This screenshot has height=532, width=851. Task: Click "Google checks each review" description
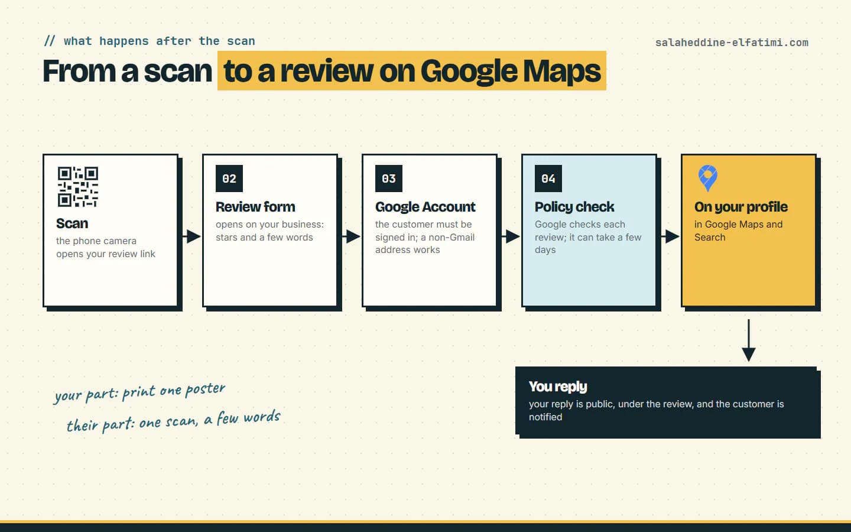[x=588, y=237]
